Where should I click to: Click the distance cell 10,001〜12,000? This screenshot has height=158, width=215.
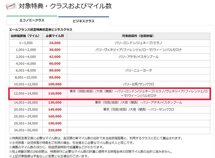click(26, 84)
